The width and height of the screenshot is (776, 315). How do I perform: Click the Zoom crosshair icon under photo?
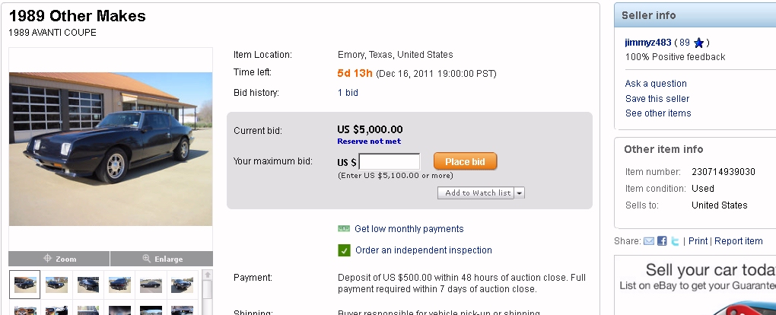pos(47,259)
